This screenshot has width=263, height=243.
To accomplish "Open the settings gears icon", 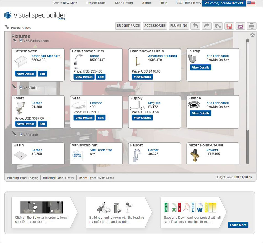I will click(218, 26).
